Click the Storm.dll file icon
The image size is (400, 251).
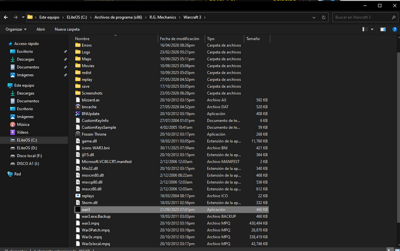(x=78, y=203)
